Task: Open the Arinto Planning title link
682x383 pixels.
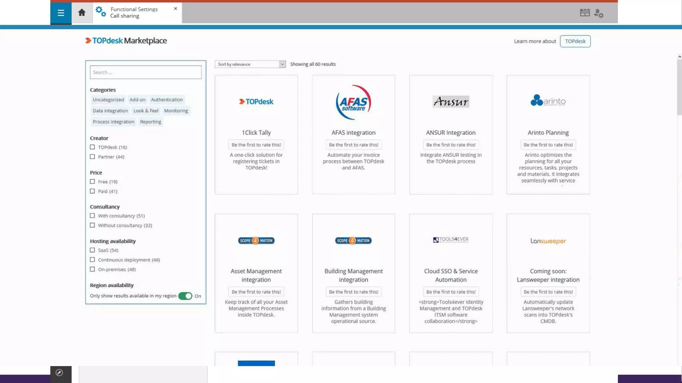Action: tap(548, 133)
